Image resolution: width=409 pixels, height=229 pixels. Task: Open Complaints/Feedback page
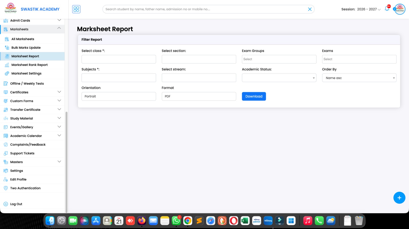(x=32, y=144)
